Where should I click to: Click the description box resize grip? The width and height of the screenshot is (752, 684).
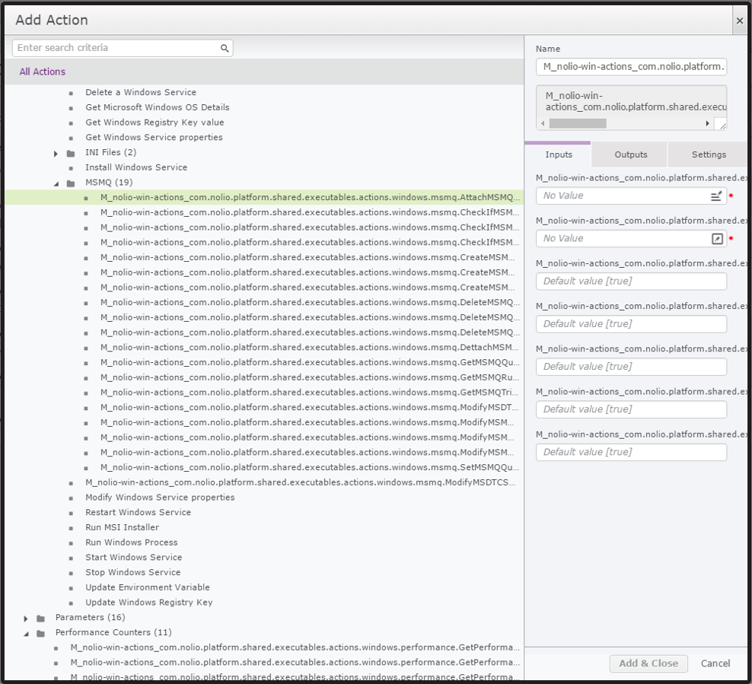pos(722,125)
